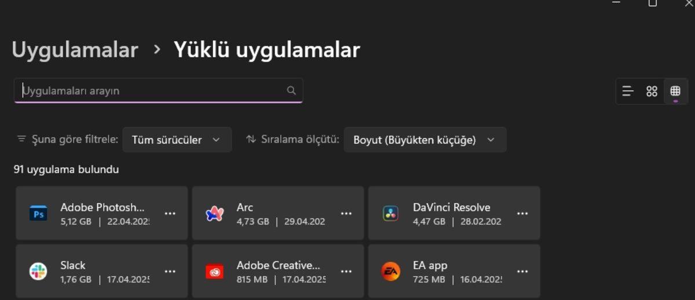
Task: Click the breadcrumb chevron separator
Action: tap(157, 50)
